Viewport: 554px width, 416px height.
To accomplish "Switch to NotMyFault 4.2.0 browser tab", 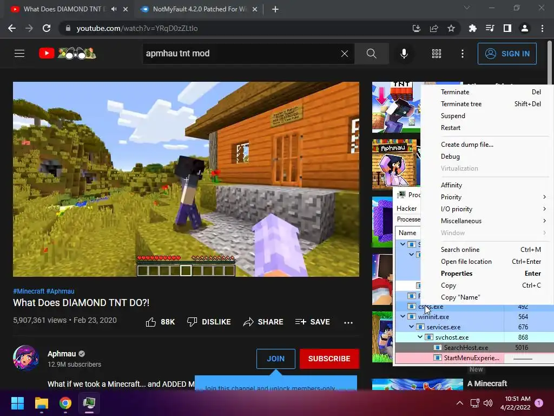I will (199, 9).
